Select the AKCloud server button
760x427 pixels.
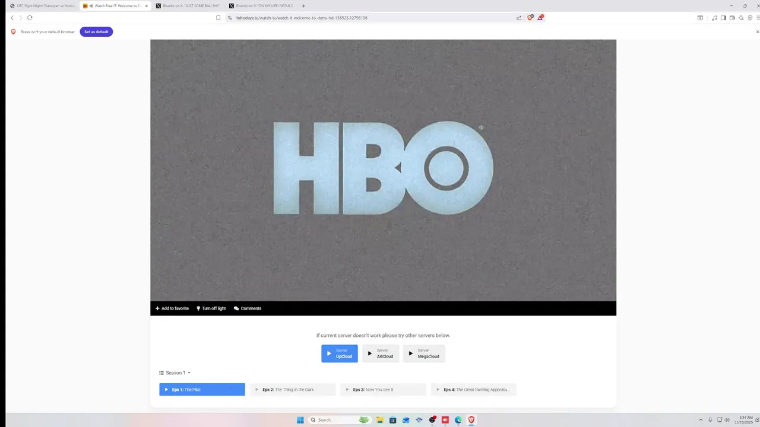tap(381, 353)
